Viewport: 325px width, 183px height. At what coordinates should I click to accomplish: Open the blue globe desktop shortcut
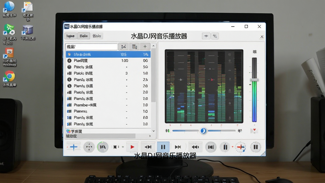click(9, 9)
